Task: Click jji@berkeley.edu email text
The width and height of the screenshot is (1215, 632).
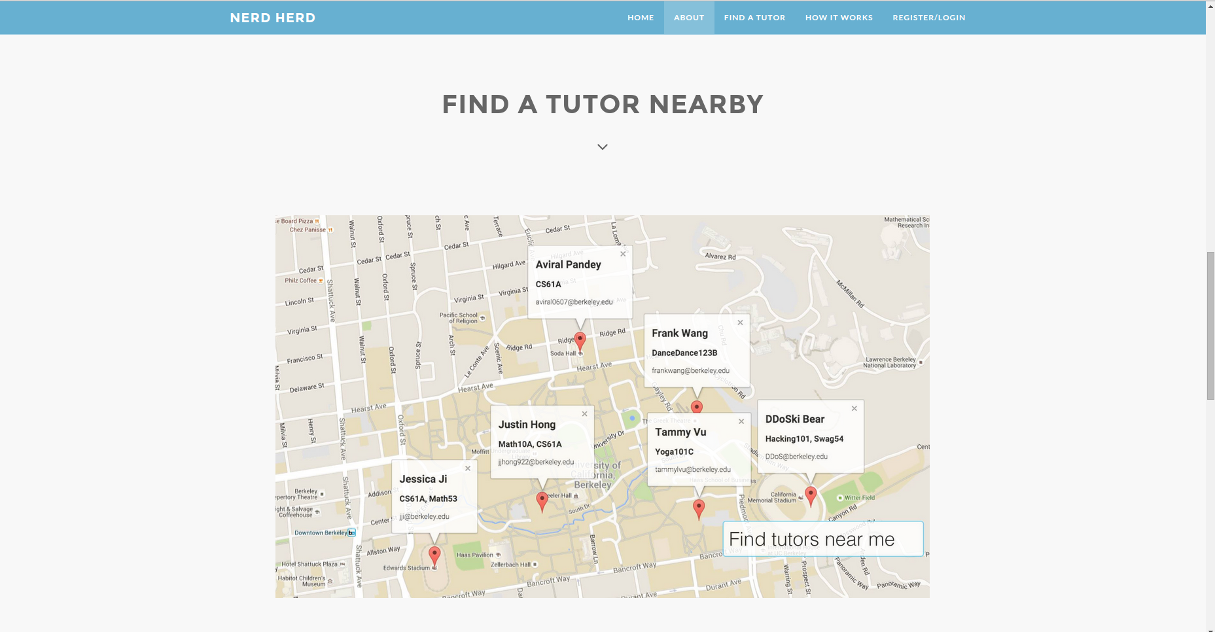Action: (424, 516)
